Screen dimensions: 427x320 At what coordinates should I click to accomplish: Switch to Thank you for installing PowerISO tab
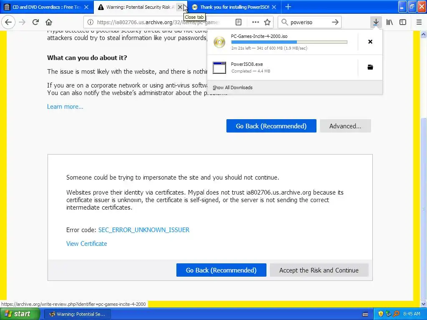[x=234, y=7]
